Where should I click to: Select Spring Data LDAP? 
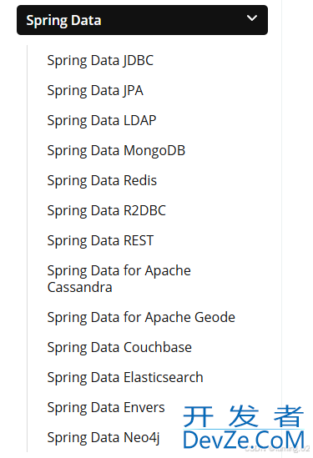point(102,121)
